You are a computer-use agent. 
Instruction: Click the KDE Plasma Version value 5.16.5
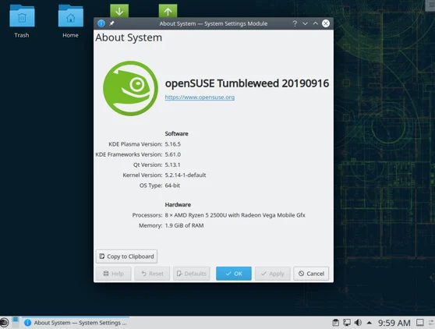tap(173, 144)
